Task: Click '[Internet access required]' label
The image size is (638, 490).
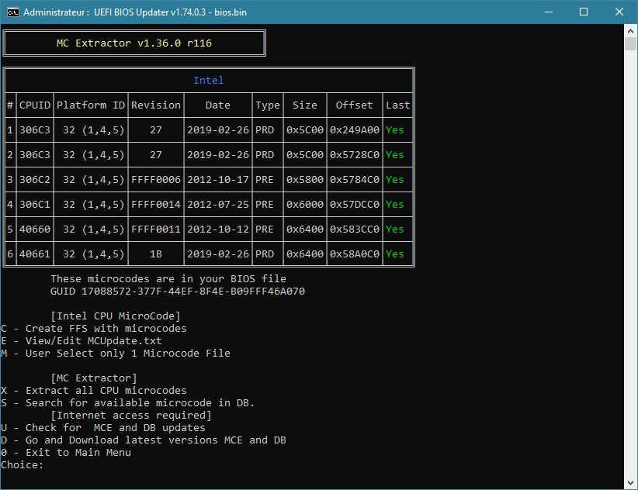Action: coord(131,416)
